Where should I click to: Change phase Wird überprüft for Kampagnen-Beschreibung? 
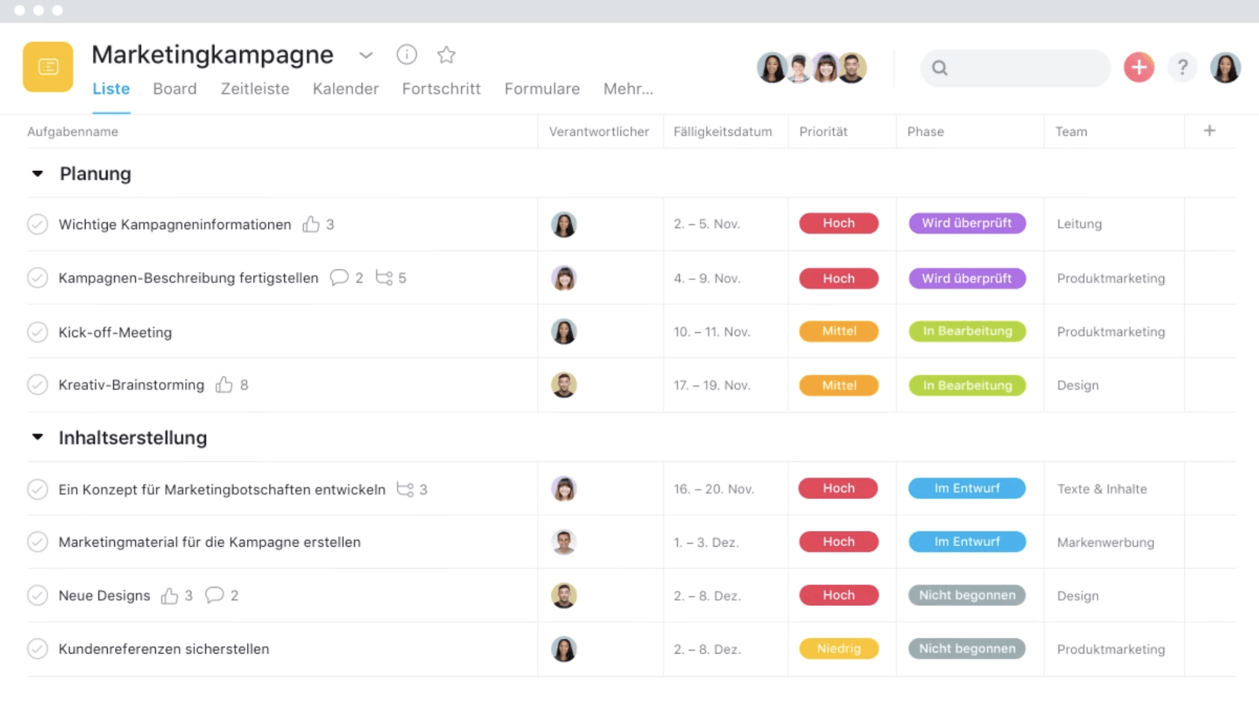(x=967, y=279)
